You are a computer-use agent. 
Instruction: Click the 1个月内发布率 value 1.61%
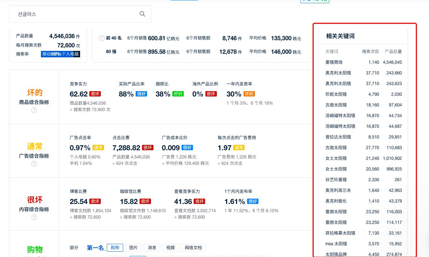pos(235,201)
